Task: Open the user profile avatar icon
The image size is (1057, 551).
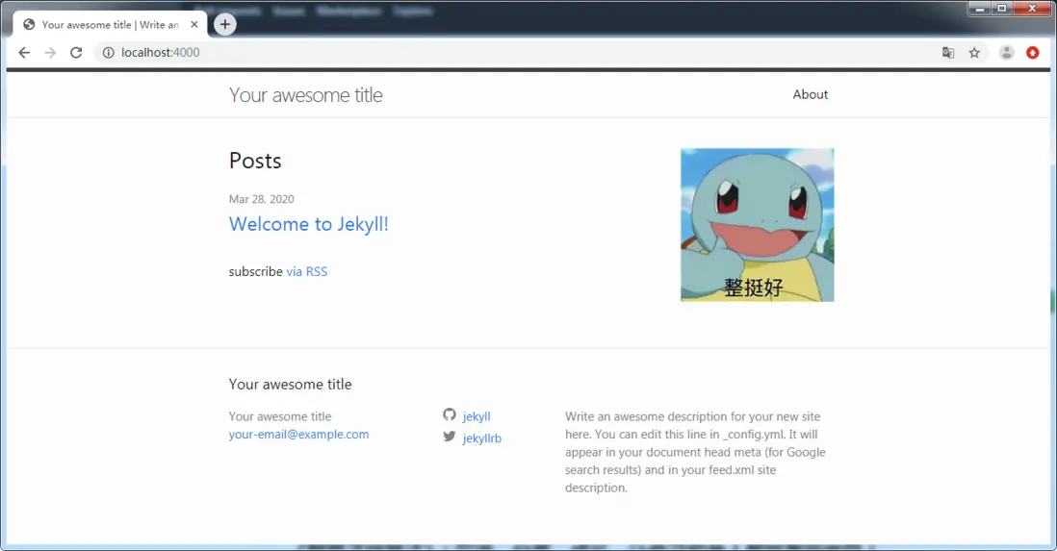Action: point(1006,53)
